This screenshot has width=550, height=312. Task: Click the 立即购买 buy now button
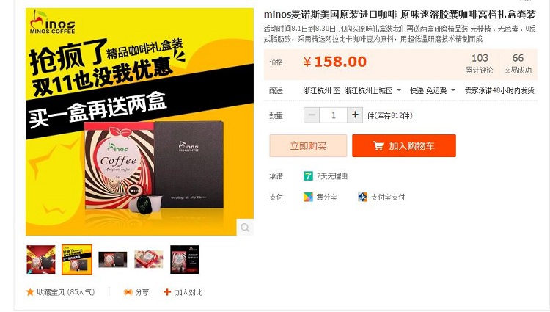(x=308, y=145)
